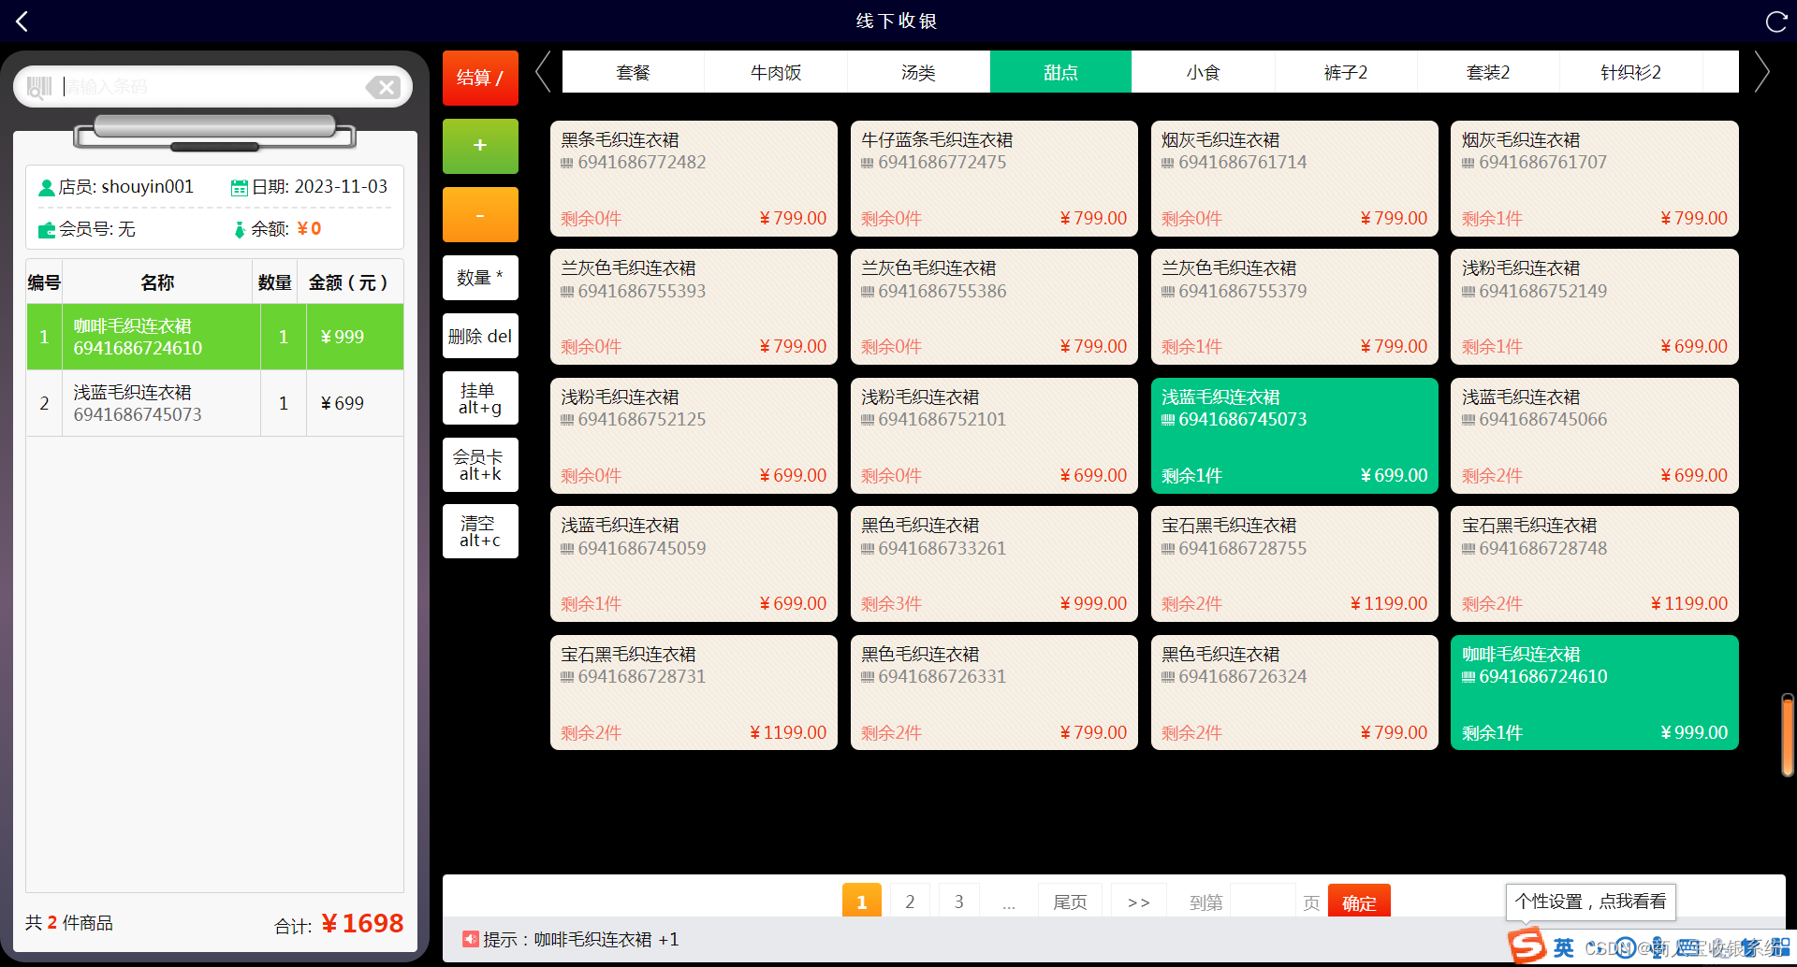Refresh the page with the reload icon
The image size is (1797, 967).
[x=1775, y=22]
